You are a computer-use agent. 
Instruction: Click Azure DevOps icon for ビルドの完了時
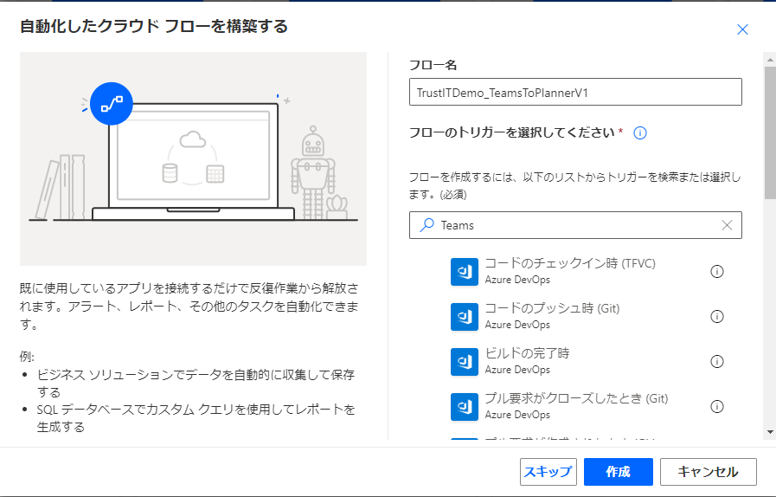point(465,362)
